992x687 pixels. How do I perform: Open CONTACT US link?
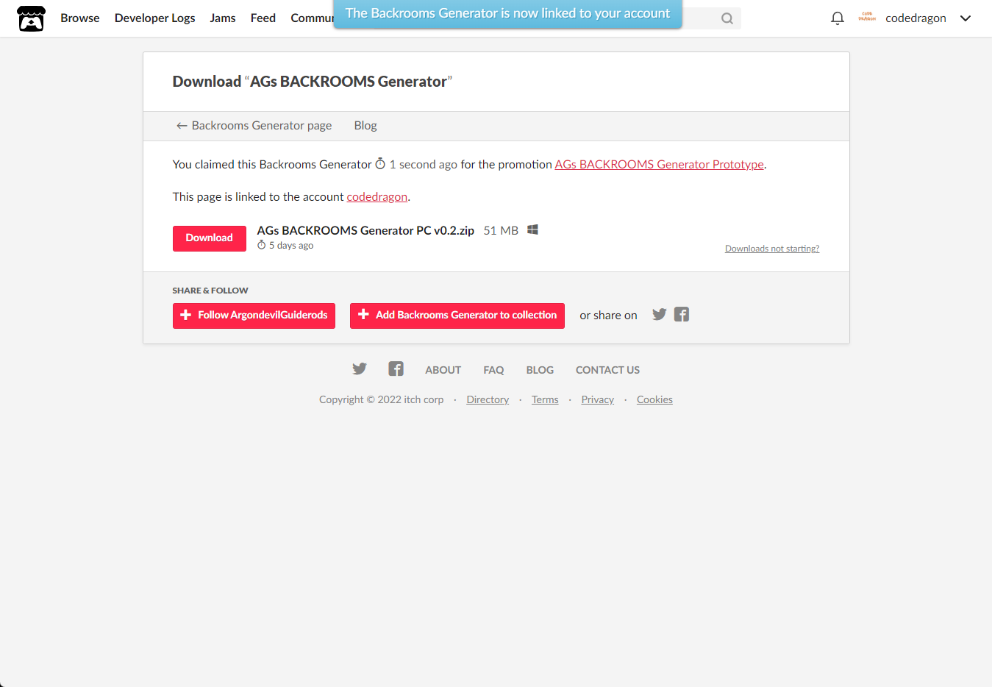click(x=607, y=370)
